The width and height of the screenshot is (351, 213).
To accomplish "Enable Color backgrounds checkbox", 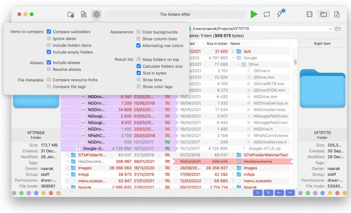I will point(139,32).
